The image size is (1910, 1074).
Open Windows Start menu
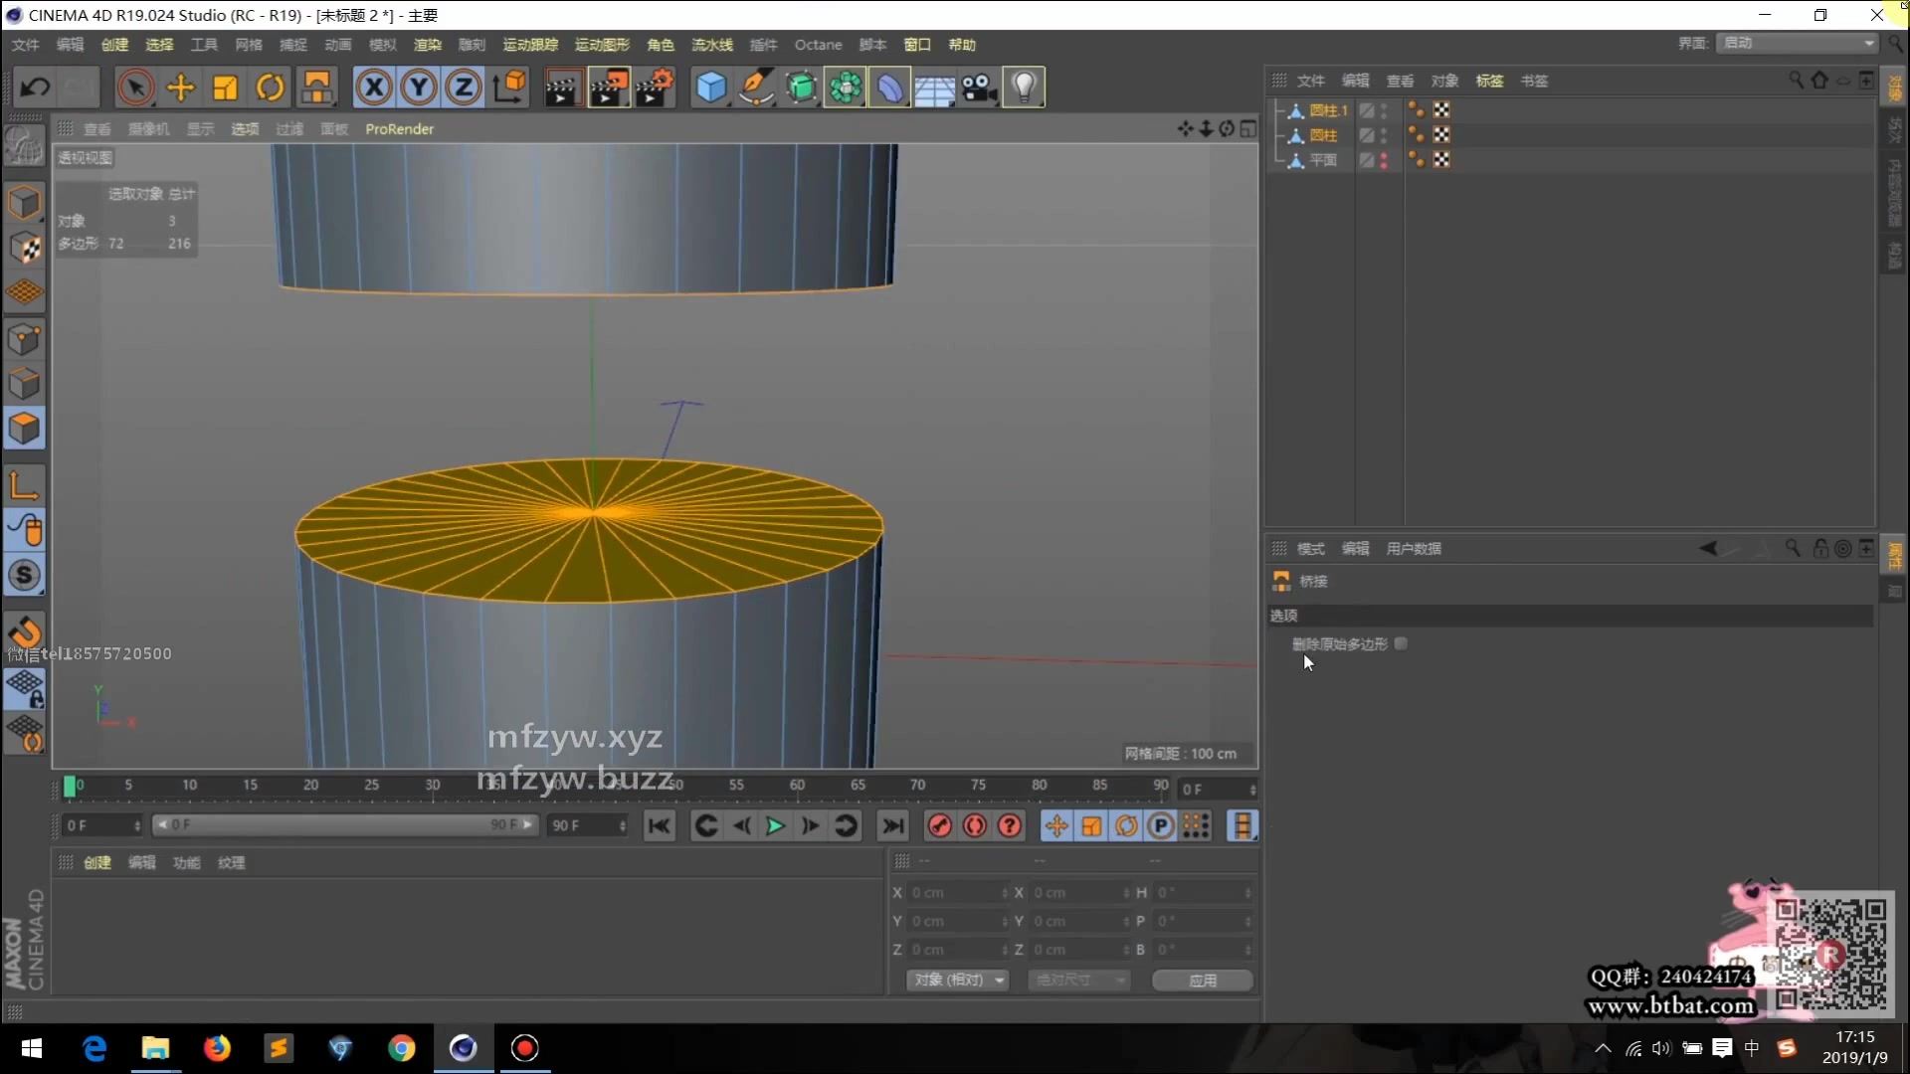click(x=32, y=1048)
